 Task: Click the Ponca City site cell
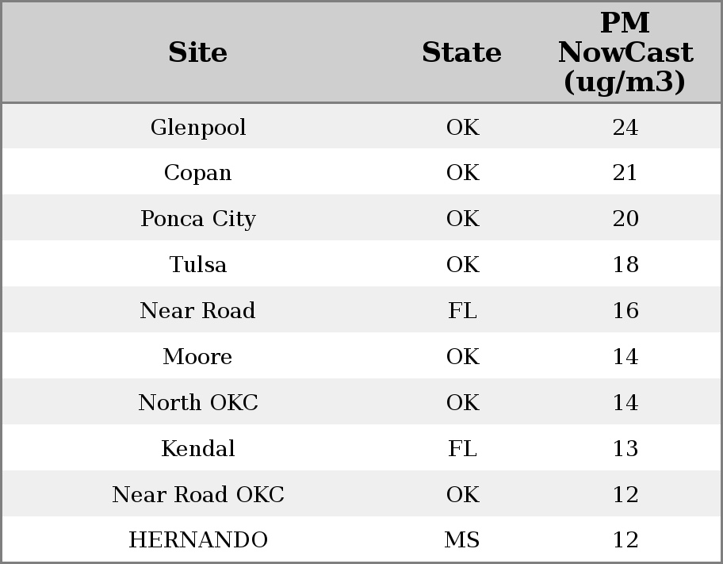click(198, 219)
